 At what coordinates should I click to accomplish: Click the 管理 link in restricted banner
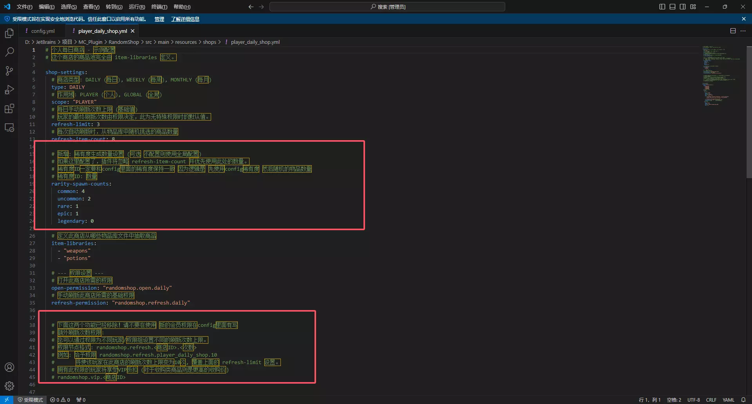[x=159, y=19]
